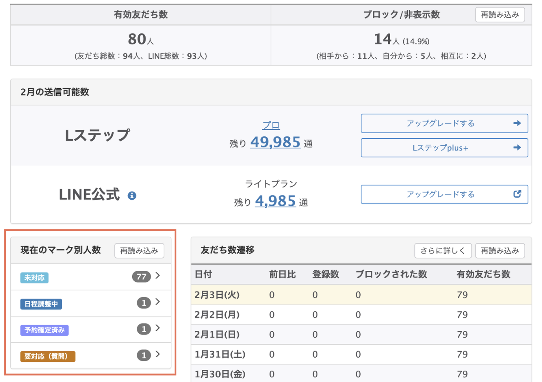The height and width of the screenshot is (382, 542).
Task: Select the 未対応 mark label
Action: 34,278
